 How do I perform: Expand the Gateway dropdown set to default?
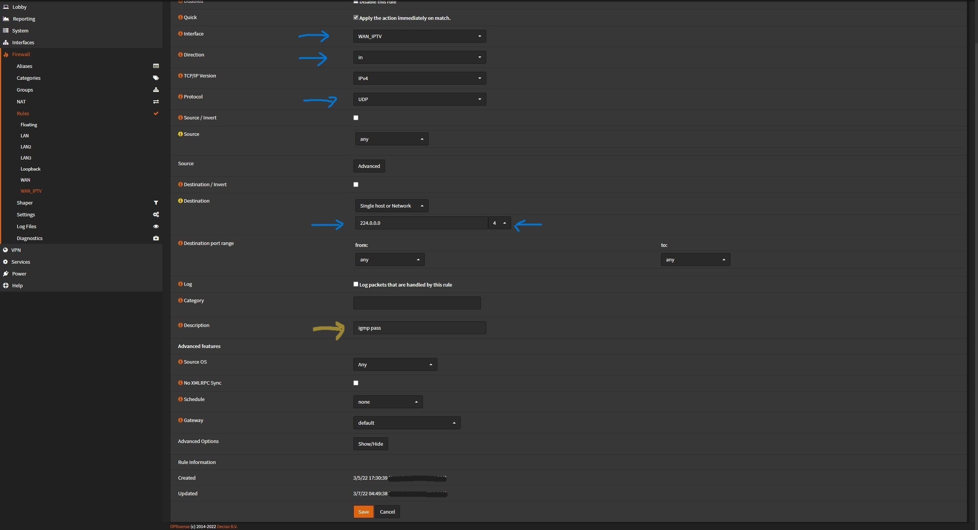coord(406,423)
